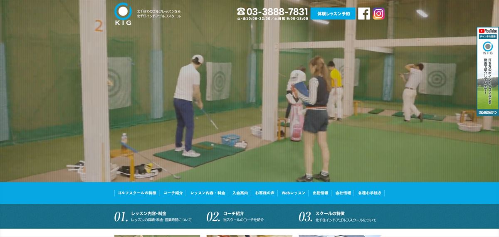499x237 pixels.
Task: Click the 01. レッスン内容・料金 section link
Action: (153, 216)
